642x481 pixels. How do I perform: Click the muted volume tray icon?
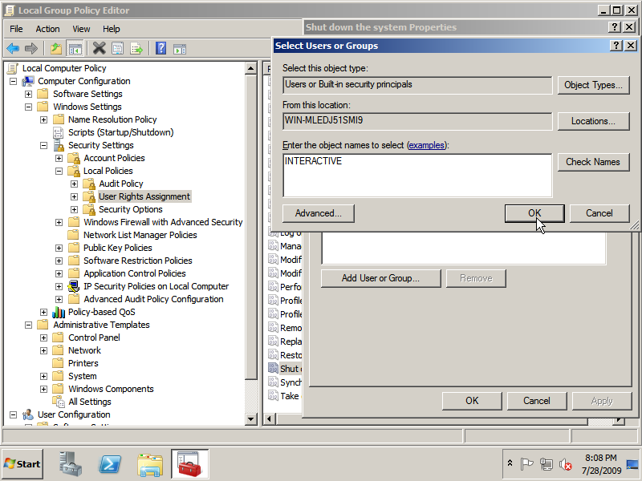566,464
